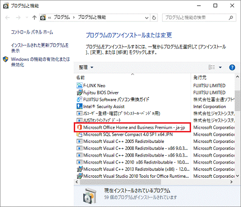Click the view layout icon

[x=212, y=67]
